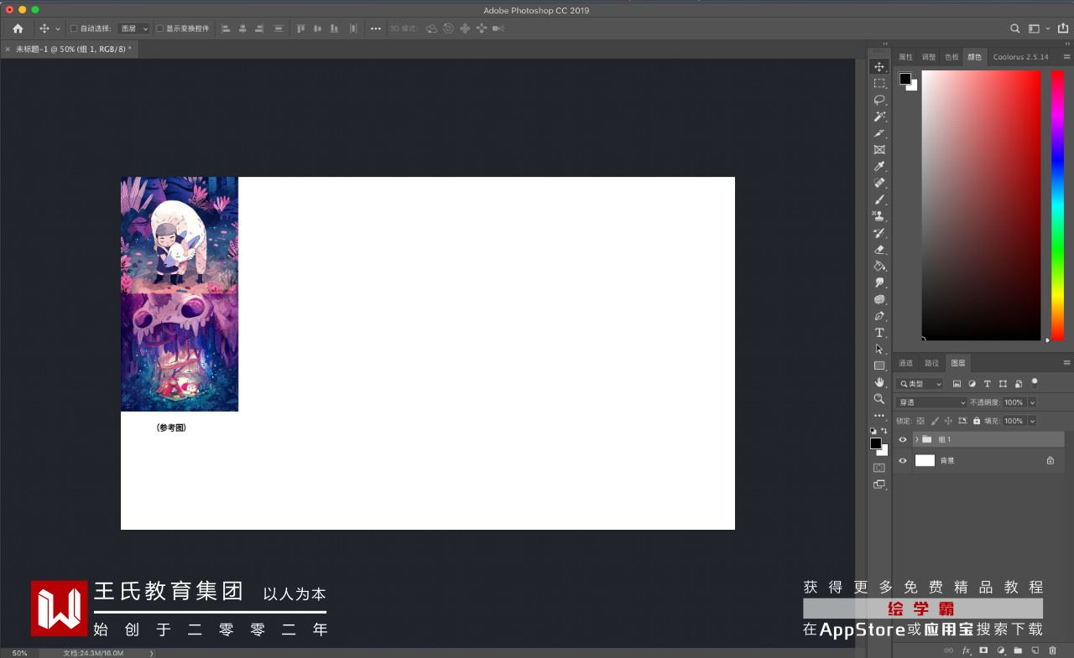The height and width of the screenshot is (658, 1074).
Task: Add a layer mask
Action: click(983, 650)
